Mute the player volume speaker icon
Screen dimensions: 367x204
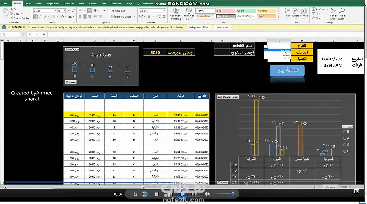tap(207, 194)
